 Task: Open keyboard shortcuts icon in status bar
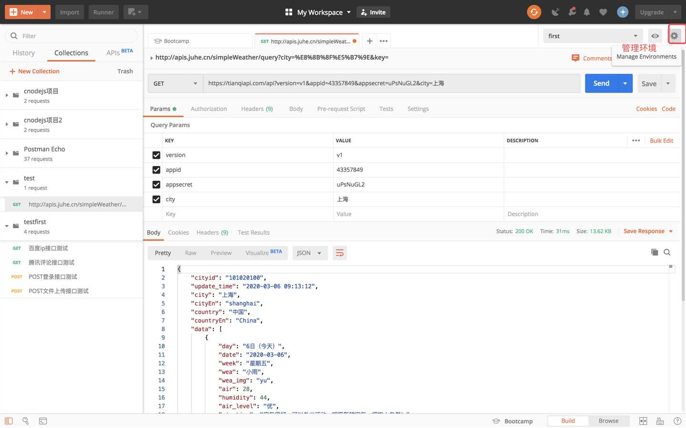[660, 421]
